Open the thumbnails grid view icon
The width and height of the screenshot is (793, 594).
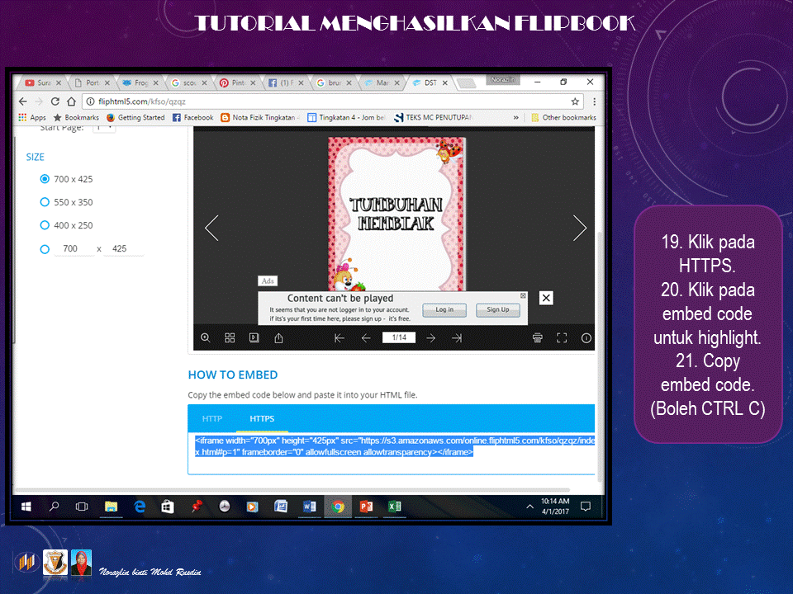(230, 338)
